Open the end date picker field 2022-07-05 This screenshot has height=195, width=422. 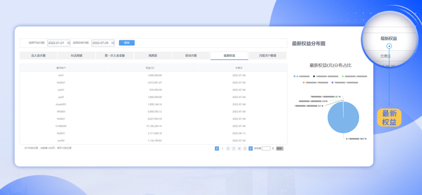[101, 43]
